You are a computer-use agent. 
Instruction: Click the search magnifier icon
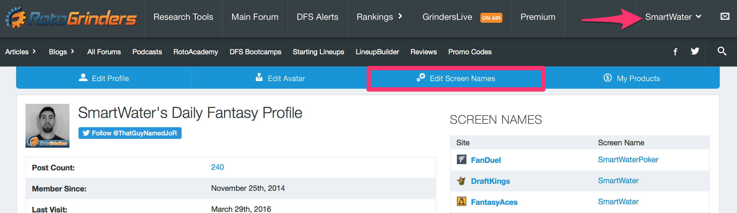click(722, 51)
